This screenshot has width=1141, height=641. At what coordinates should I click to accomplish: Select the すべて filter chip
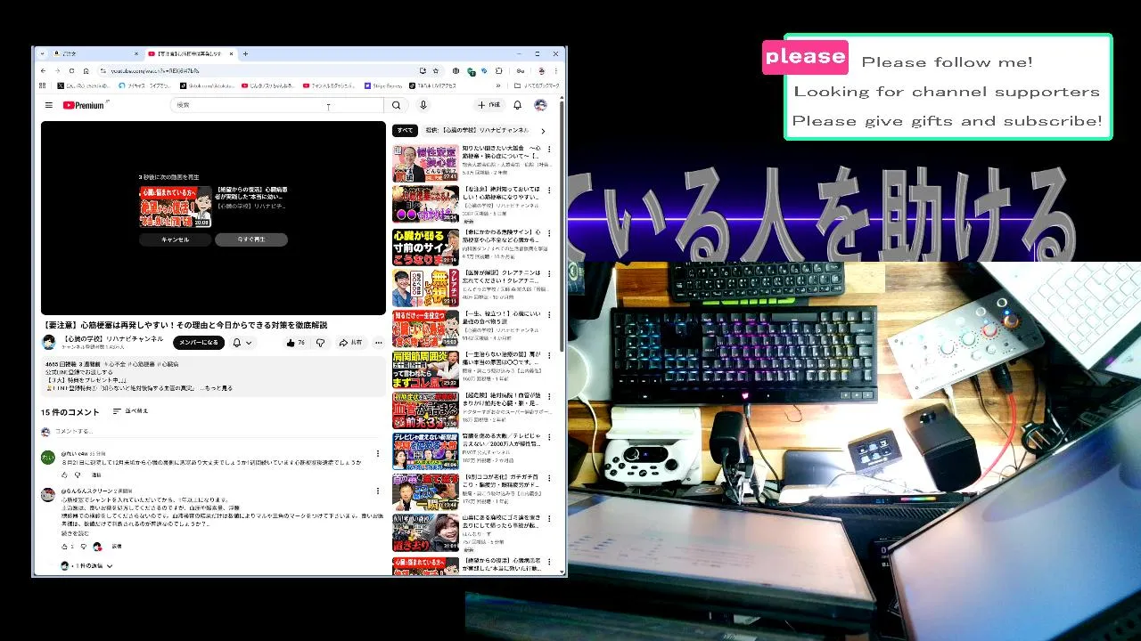click(x=405, y=130)
